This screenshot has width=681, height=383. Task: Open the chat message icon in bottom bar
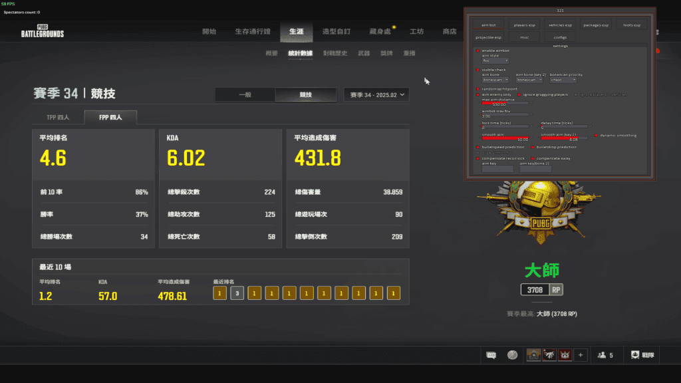point(491,355)
